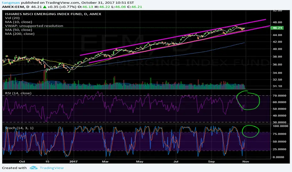Click the 44.00 price axis label

coord(277,35)
